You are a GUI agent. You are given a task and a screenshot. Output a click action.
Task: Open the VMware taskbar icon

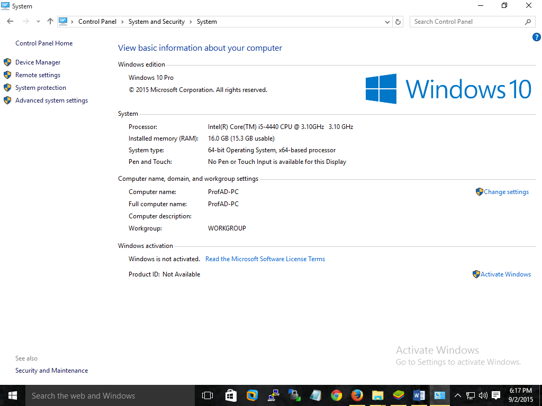pos(252,395)
